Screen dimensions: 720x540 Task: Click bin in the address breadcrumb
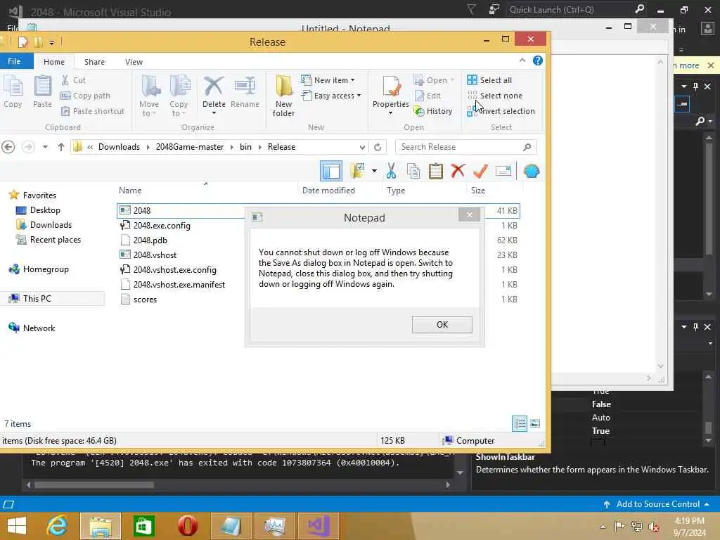click(245, 147)
